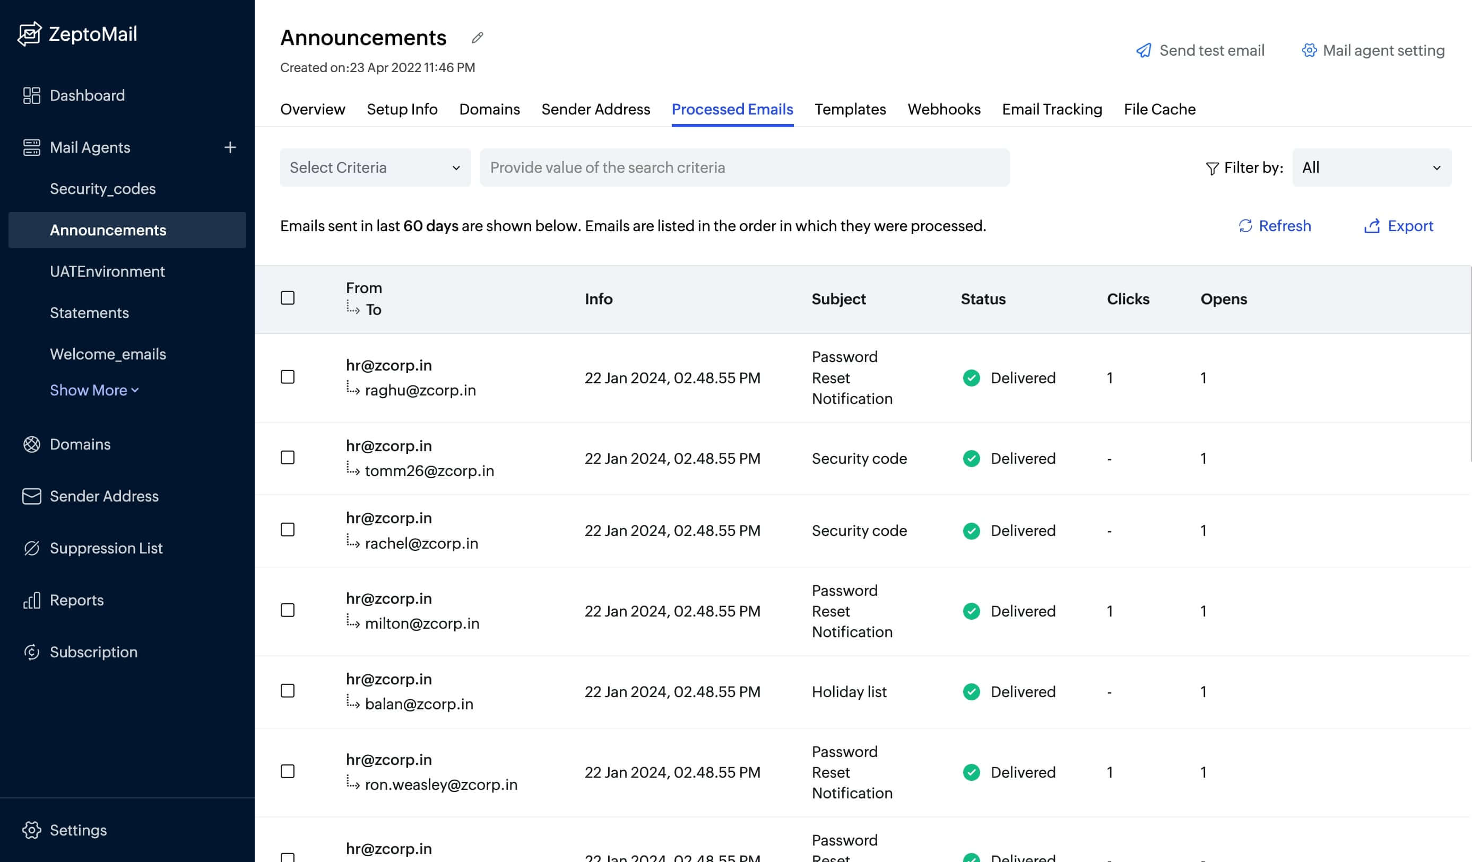This screenshot has height=862, width=1472.
Task: Open the Dashboard icon in sidebar
Action: coord(31,95)
